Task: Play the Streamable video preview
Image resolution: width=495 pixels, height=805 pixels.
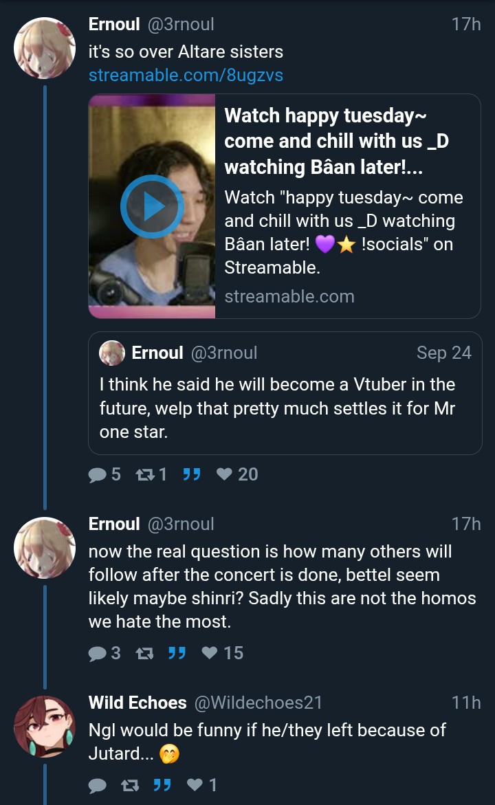Action: (152, 206)
